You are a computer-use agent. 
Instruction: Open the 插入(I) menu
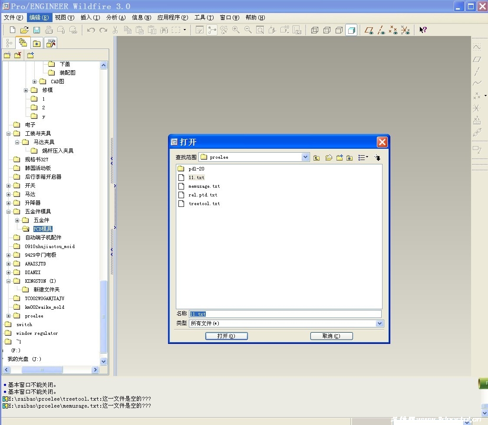pos(90,18)
